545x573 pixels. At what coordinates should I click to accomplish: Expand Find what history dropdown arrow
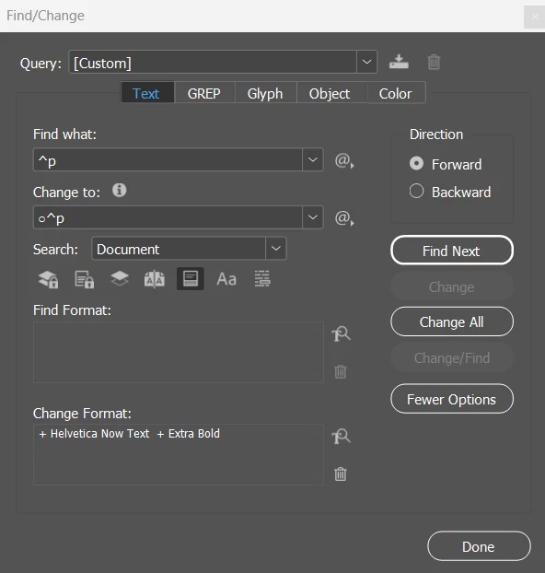click(x=313, y=159)
